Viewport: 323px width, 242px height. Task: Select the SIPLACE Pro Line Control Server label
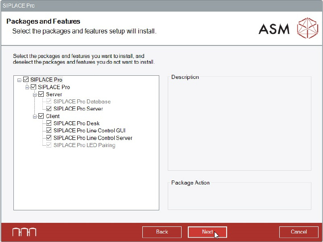93,138
